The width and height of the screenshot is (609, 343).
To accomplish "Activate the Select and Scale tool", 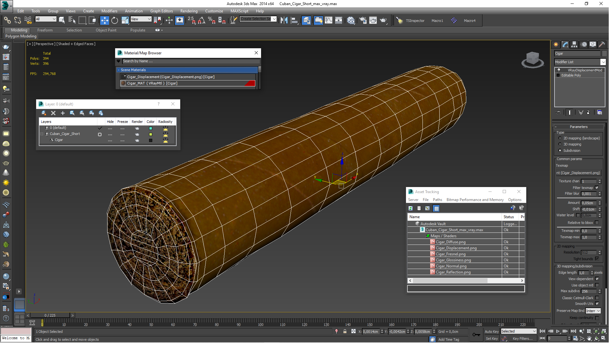I will click(x=125, y=20).
